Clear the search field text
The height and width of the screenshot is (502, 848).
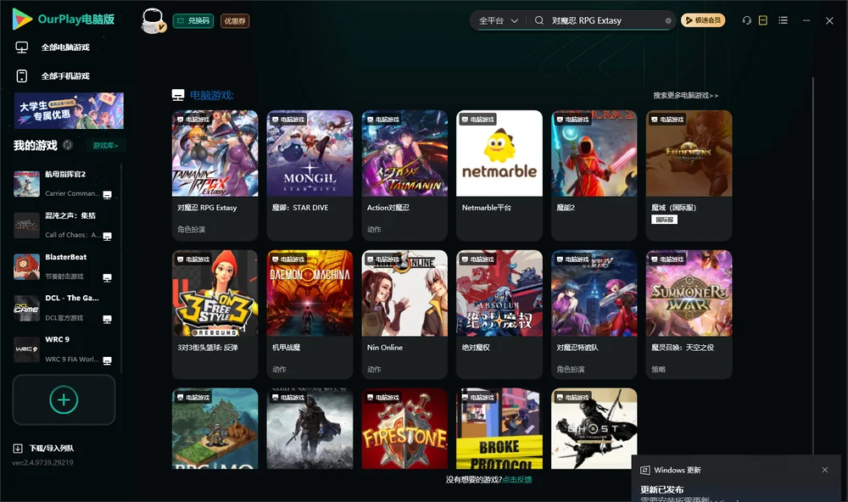(668, 21)
